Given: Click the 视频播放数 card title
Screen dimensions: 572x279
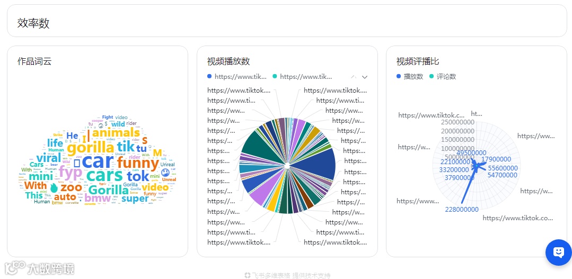Looking at the screenshot, I should coord(228,61).
